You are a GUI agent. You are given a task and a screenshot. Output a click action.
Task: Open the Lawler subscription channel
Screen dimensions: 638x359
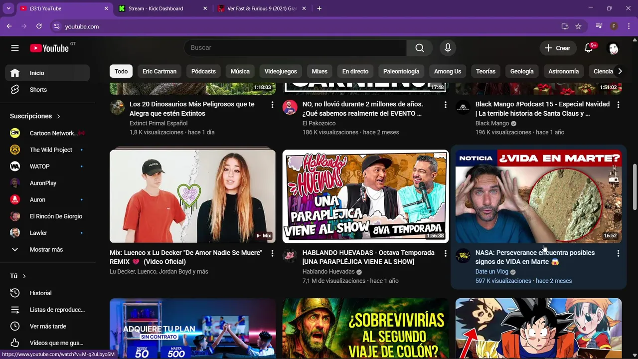pyautogui.click(x=47, y=233)
